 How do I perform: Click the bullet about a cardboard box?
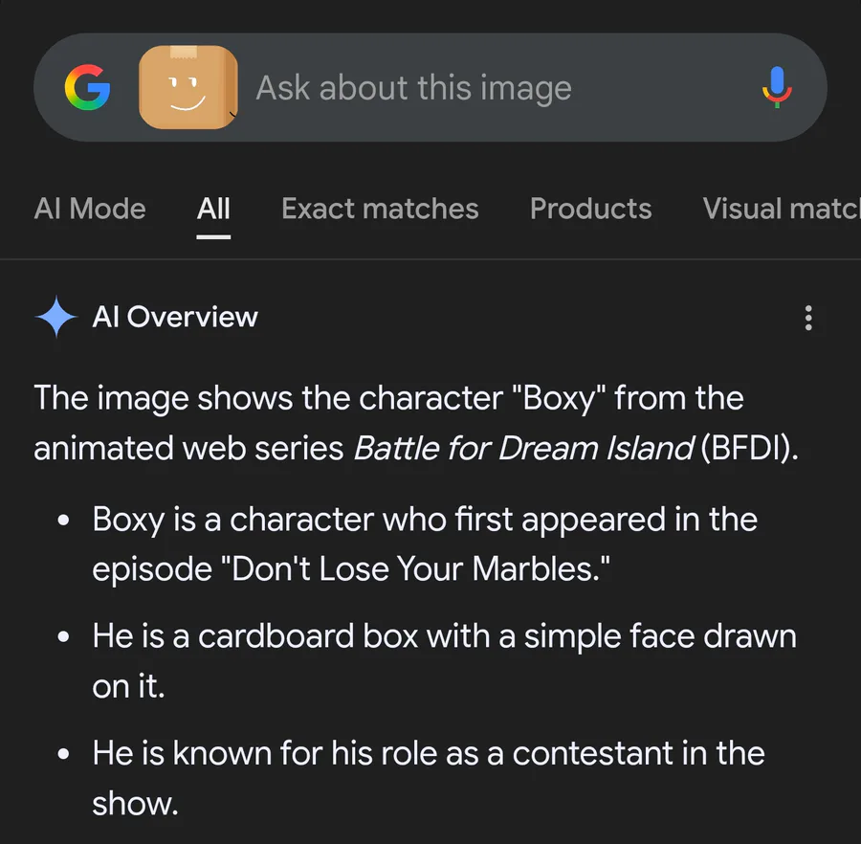point(444,636)
